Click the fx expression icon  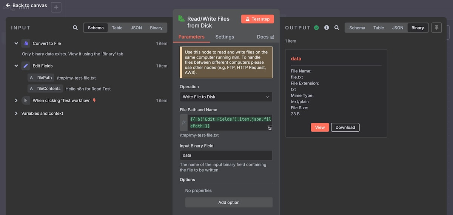click(x=184, y=123)
